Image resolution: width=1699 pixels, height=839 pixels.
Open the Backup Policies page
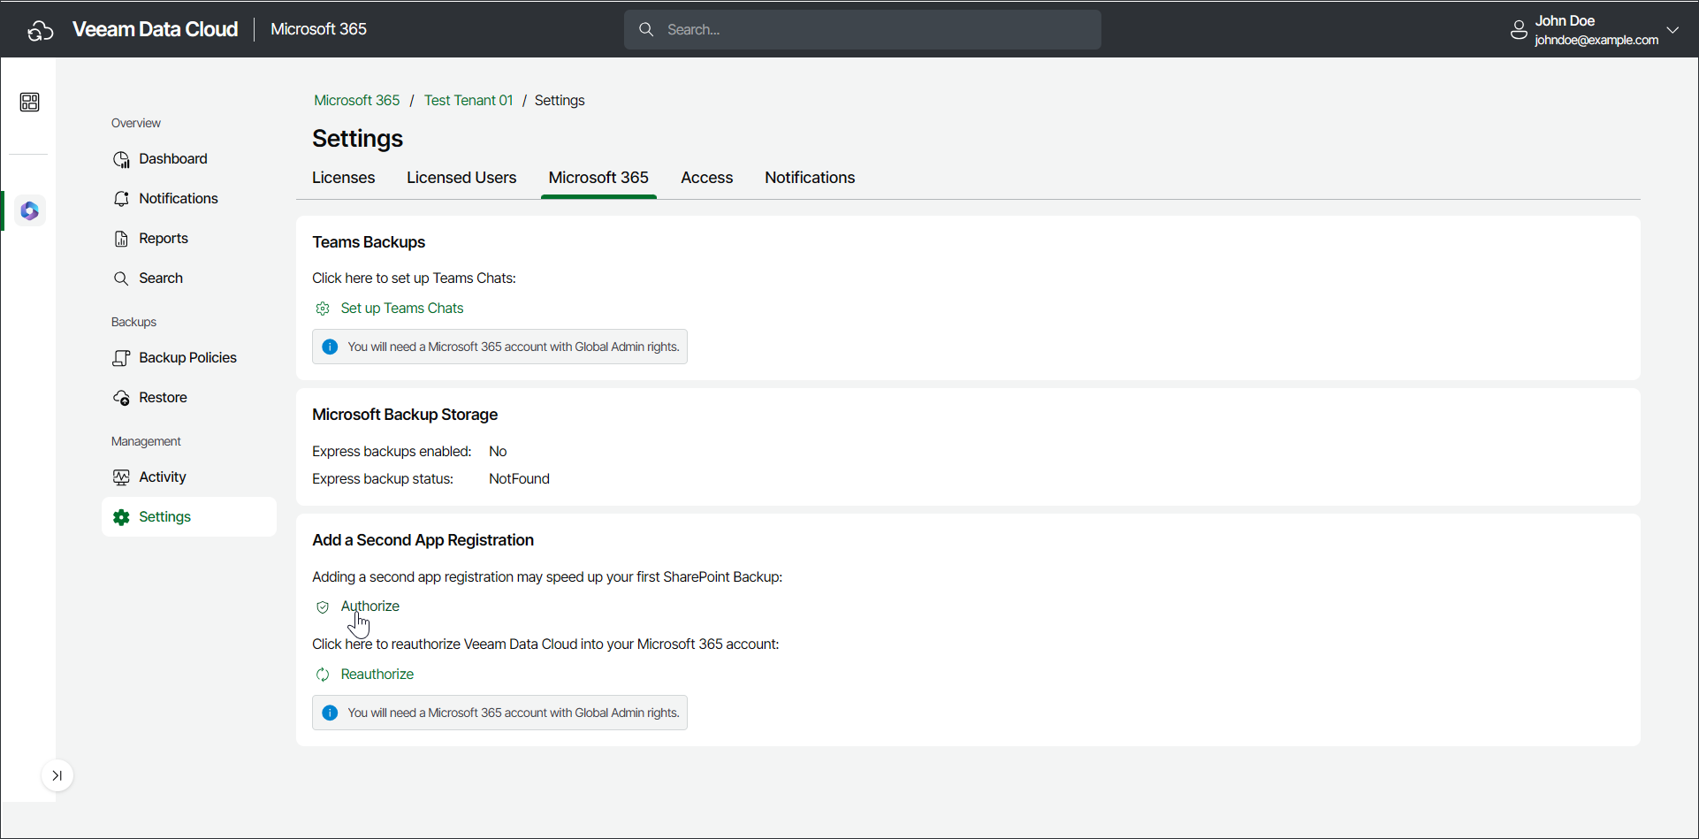(x=189, y=358)
